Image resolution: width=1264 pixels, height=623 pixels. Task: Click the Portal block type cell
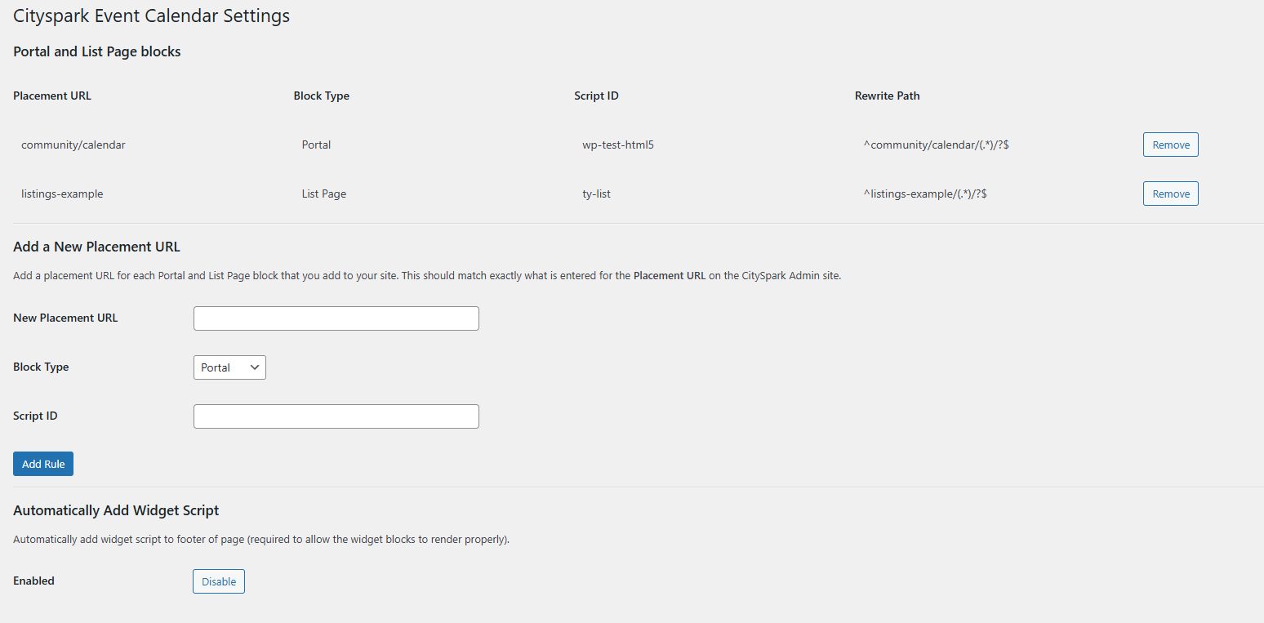[317, 145]
